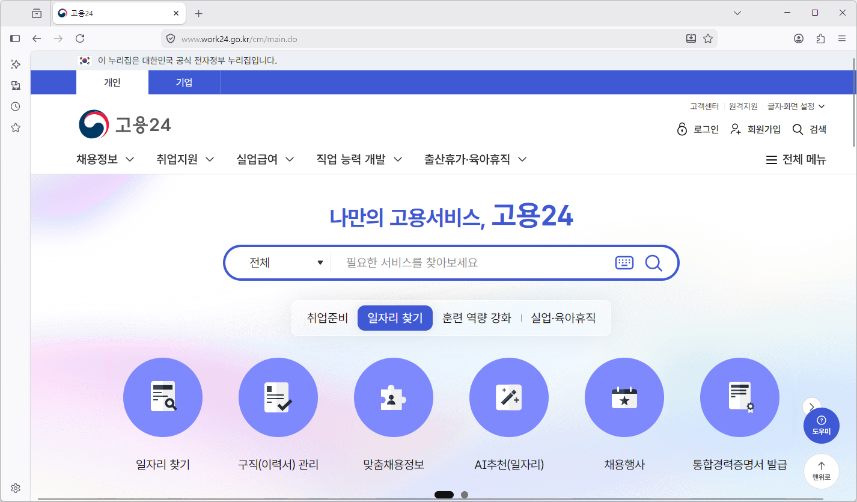
Task: Click site security shield icon in address bar
Action: click(171, 38)
